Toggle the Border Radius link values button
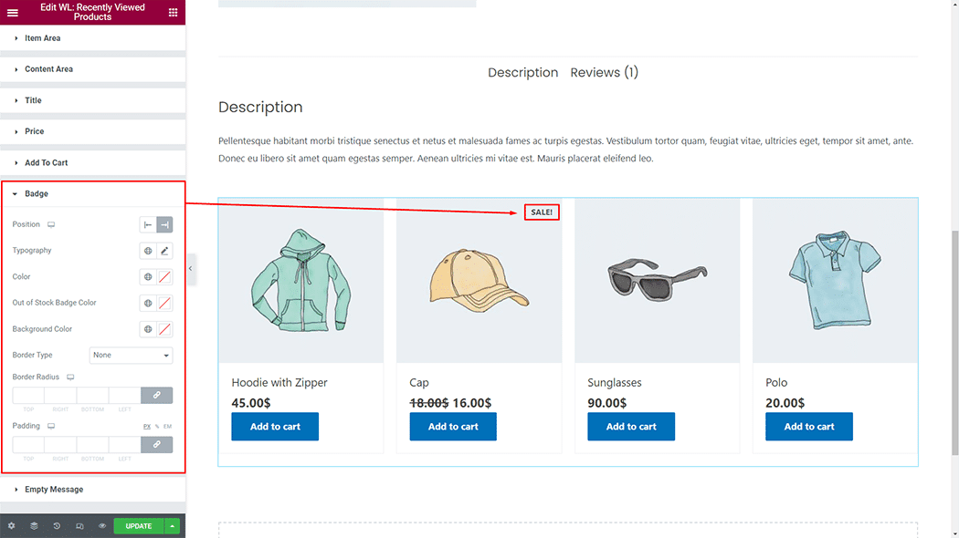Image resolution: width=959 pixels, height=538 pixels. click(156, 396)
